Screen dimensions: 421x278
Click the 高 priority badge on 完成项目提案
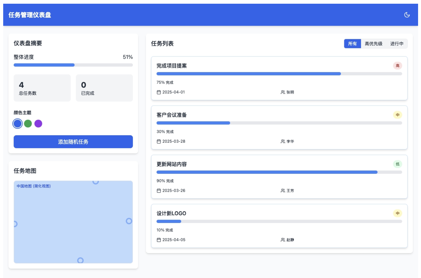tap(397, 66)
